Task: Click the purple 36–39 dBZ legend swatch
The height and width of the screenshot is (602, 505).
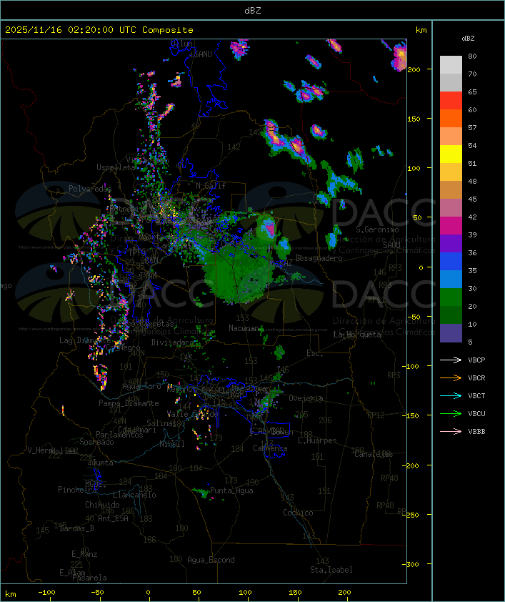Action: click(451, 244)
